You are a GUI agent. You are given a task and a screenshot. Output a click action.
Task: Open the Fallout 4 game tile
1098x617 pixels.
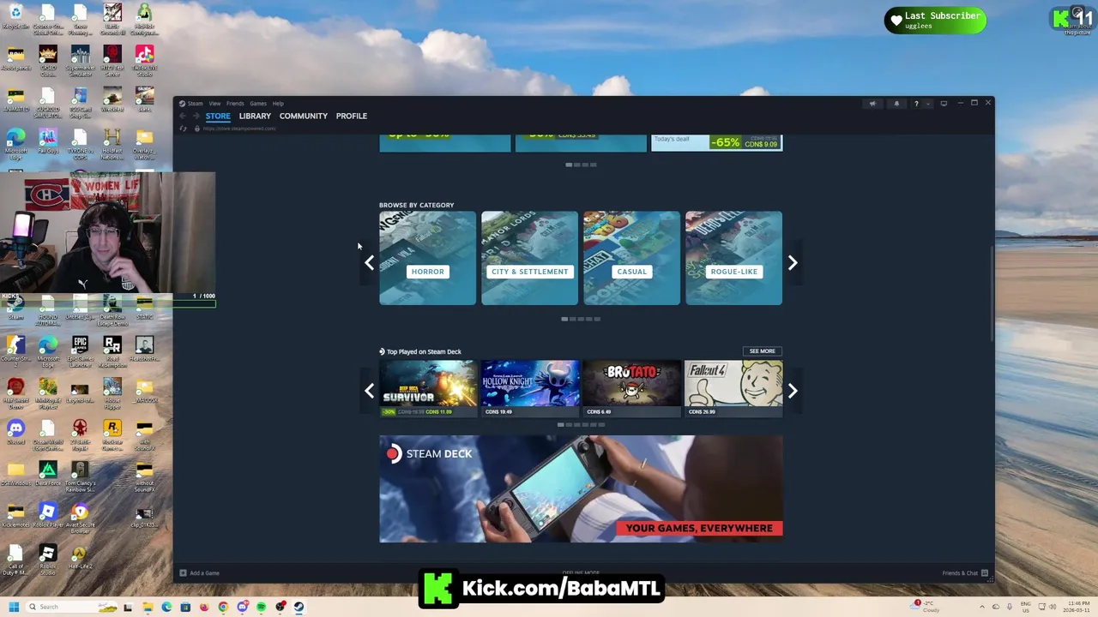pos(733,388)
